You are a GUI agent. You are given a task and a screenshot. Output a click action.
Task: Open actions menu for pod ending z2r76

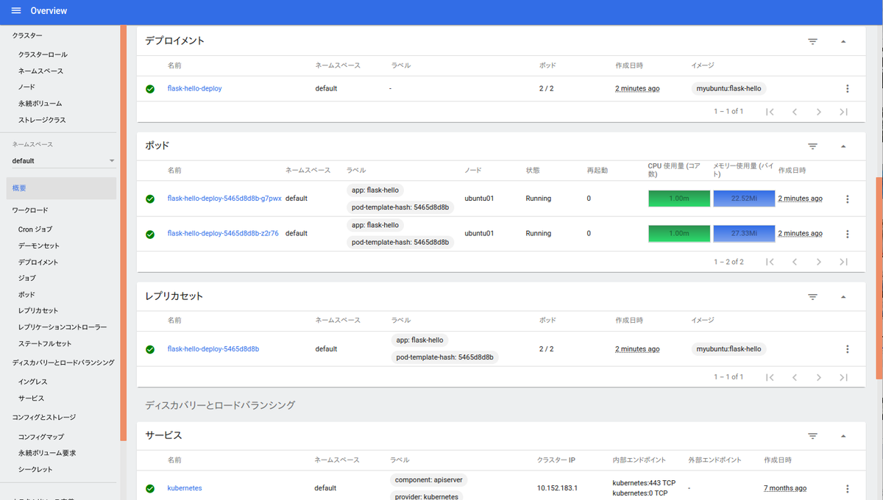pos(847,234)
